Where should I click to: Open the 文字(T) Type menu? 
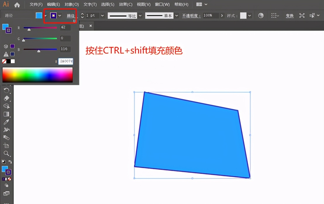point(90,4)
